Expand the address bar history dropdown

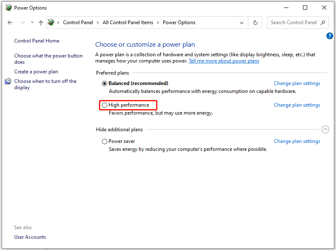click(242, 22)
